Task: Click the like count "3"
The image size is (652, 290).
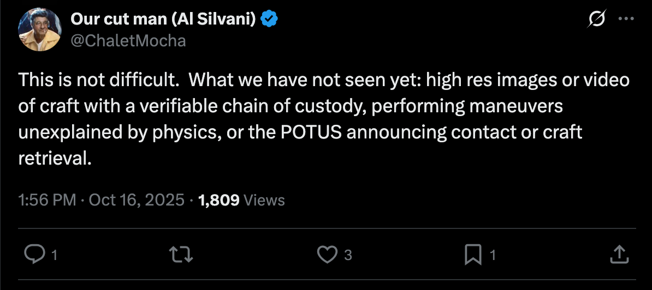Action: [x=348, y=255]
